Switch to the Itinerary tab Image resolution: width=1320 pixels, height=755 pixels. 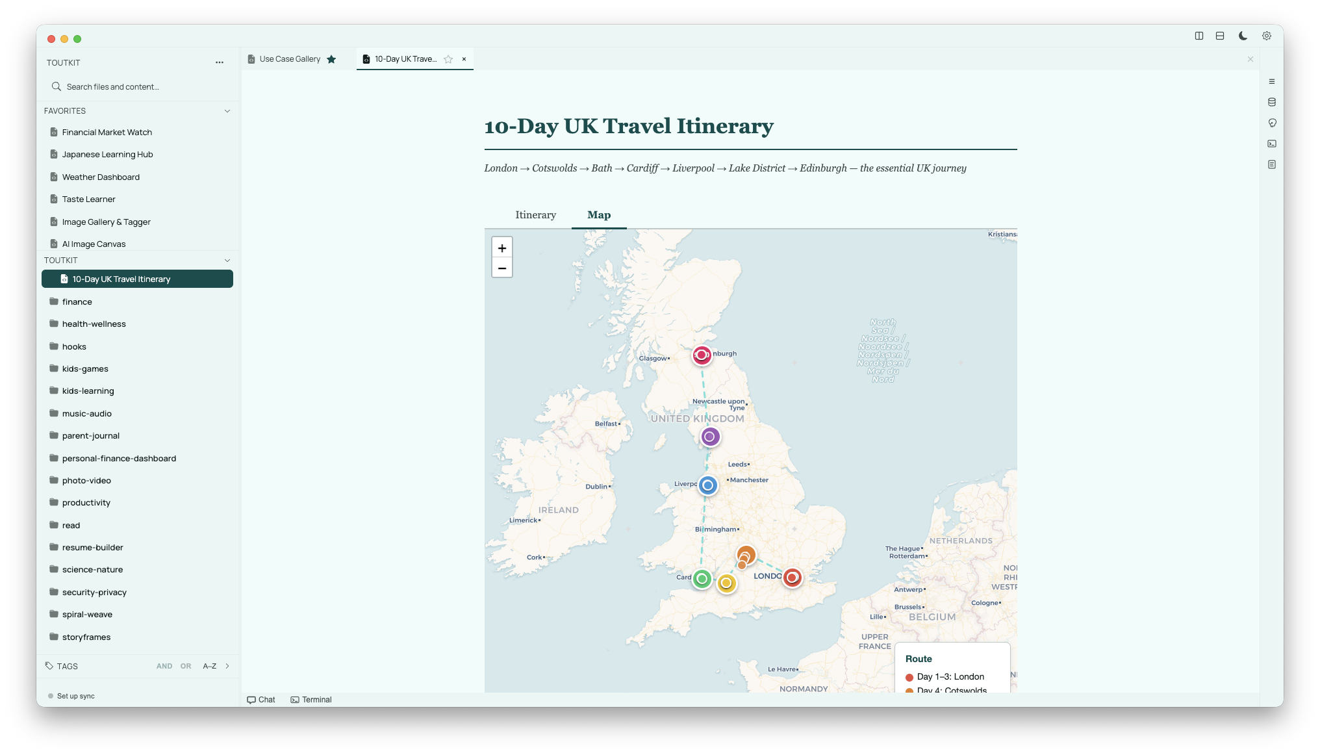(535, 215)
